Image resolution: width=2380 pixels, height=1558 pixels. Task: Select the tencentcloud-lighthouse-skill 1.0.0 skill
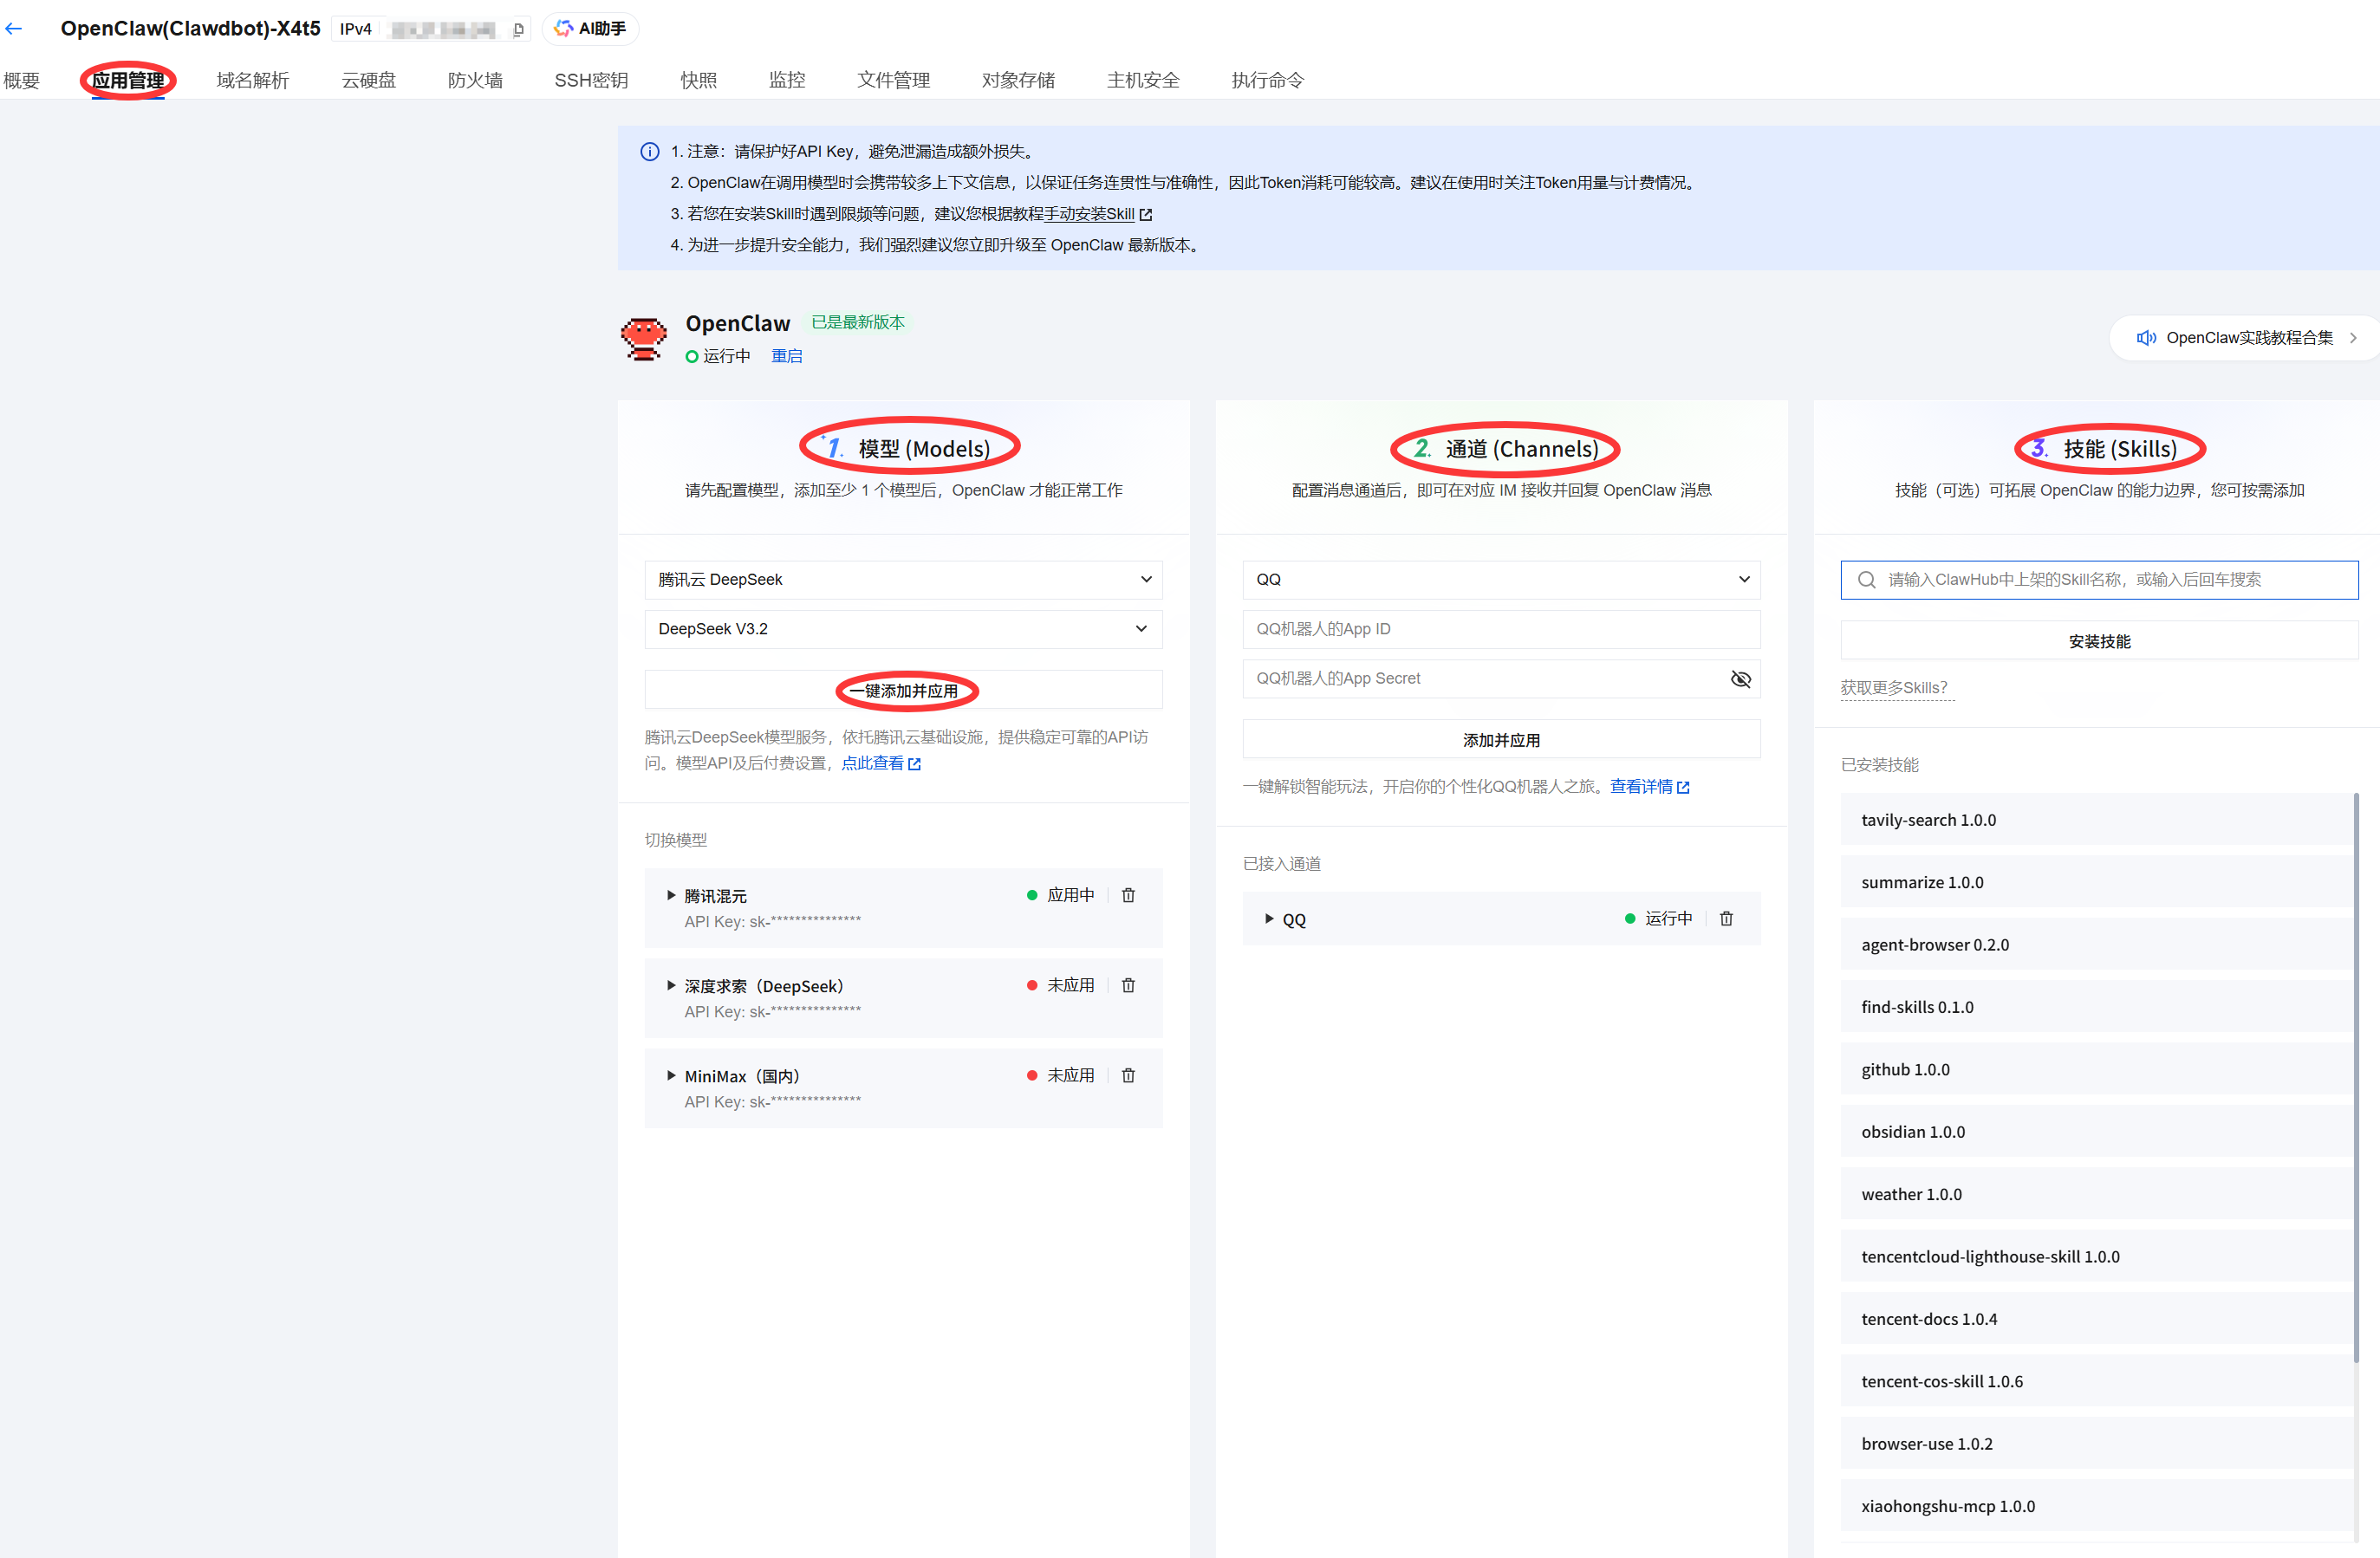[2096, 1257]
